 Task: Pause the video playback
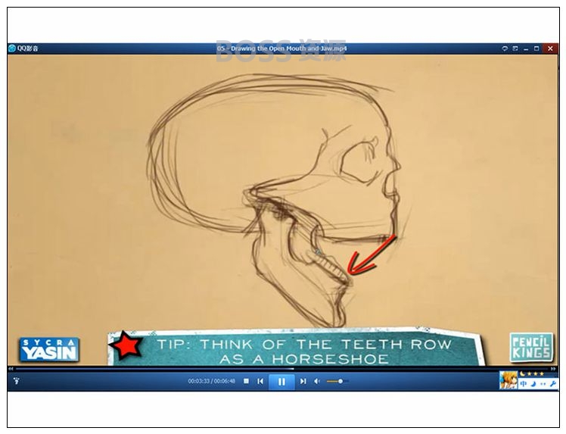click(281, 382)
